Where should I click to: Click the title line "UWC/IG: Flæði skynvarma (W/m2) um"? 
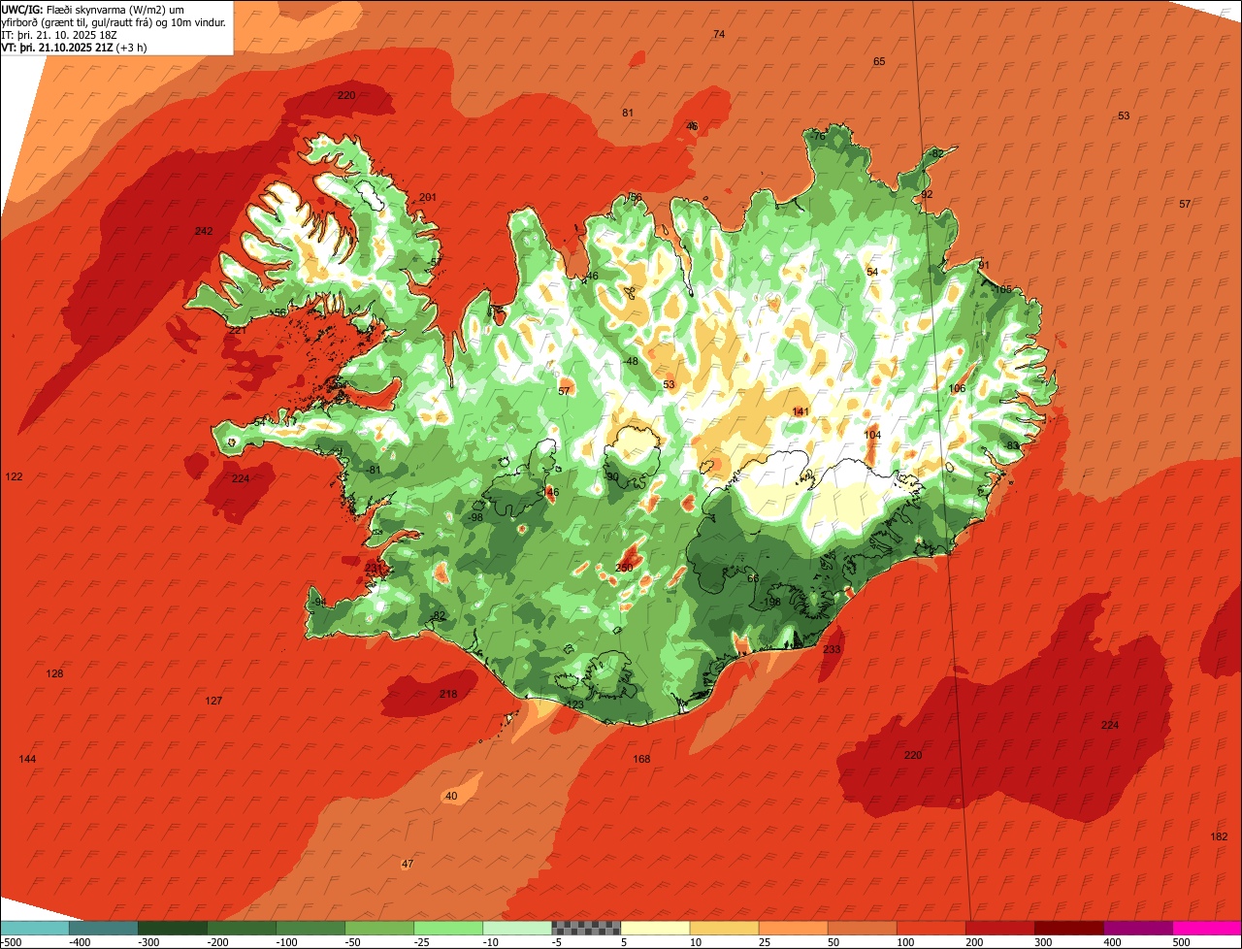[93, 10]
